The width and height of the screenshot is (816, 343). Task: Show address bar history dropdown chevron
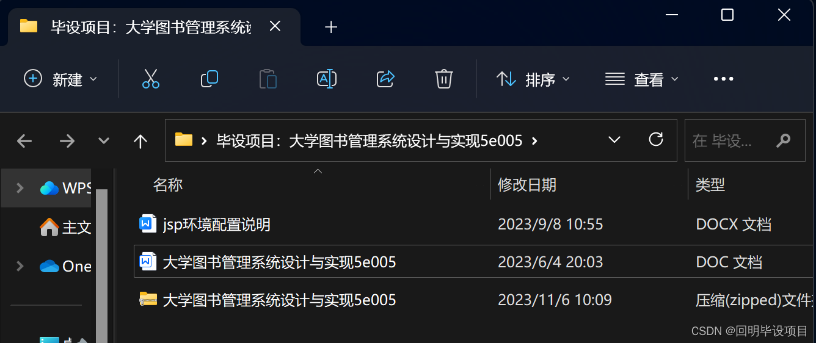pyautogui.click(x=615, y=140)
